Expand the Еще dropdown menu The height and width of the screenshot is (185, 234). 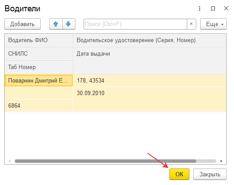point(213,24)
